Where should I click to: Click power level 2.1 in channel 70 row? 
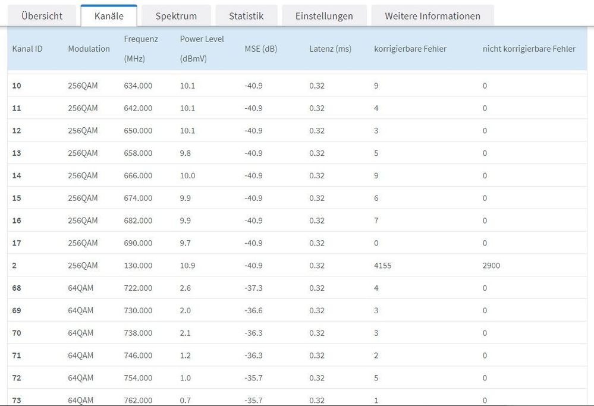click(186, 333)
